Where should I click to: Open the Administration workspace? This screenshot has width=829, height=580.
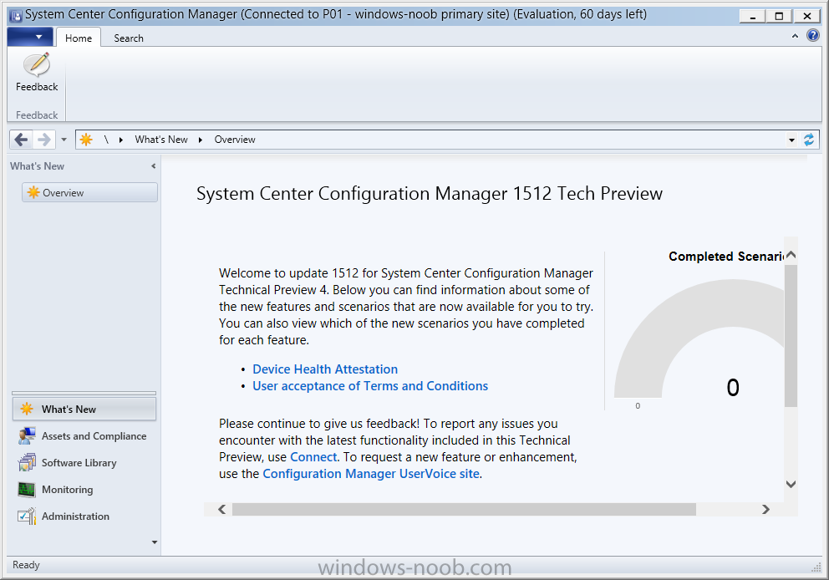pyautogui.click(x=84, y=516)
